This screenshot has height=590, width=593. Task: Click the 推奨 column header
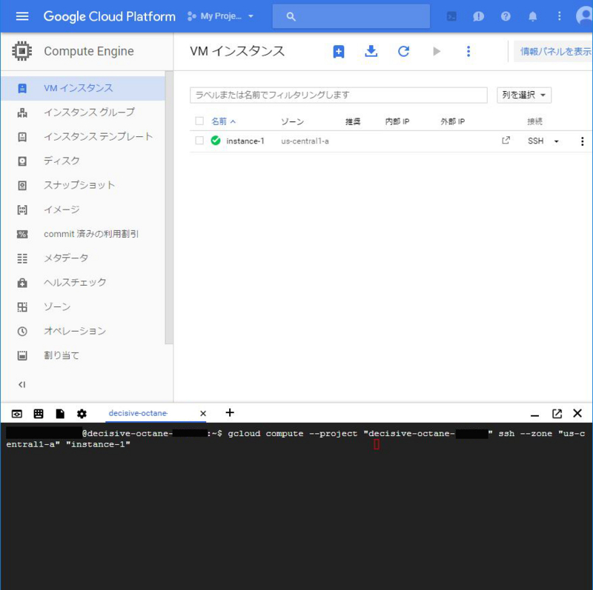tap(353, 121)
